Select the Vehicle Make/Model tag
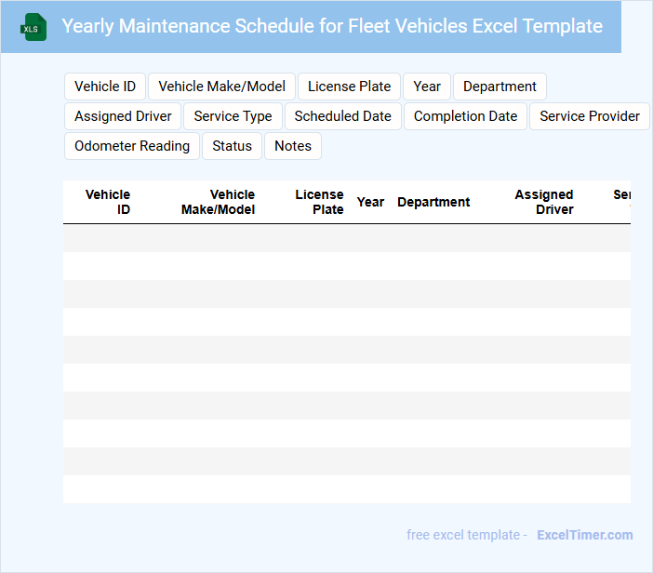 pyautogui.click(x=222, y=87)
